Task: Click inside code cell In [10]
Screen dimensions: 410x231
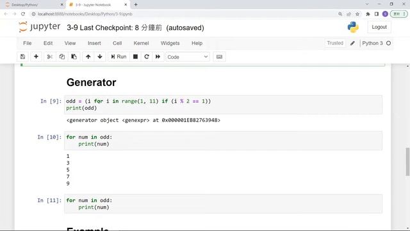Action: pos(223,141)
